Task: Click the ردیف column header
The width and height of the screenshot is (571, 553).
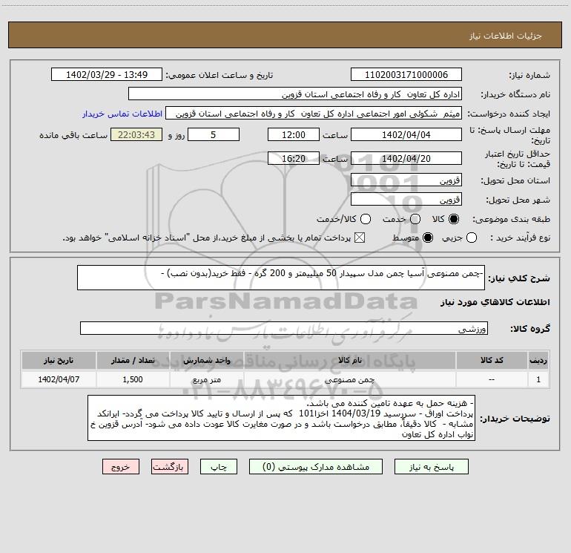Action: point(538,360)
